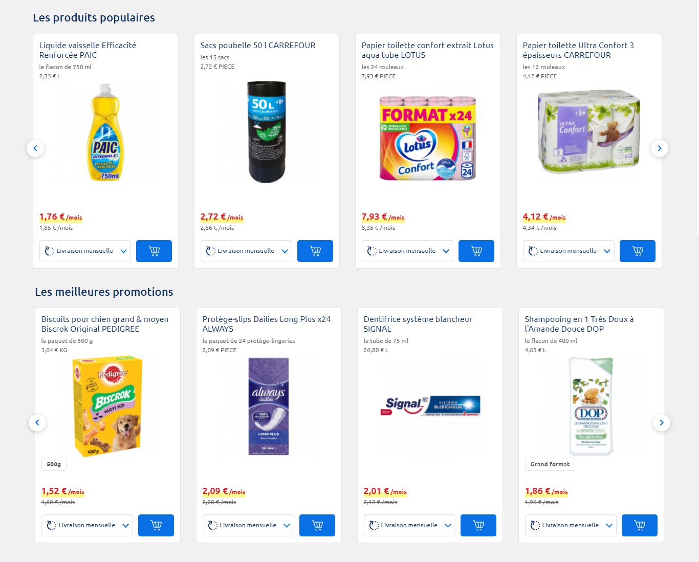The width and height of the screenshot is (699, 562).
Task: Expand delivery frequency dropdown for DOP shampoo
Action: (571, 525)
